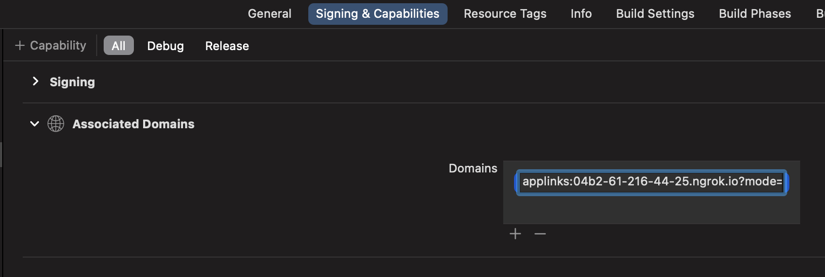Click the applinks ngrok.io domain field
This screenshot has height=277, width=825.
652,182
